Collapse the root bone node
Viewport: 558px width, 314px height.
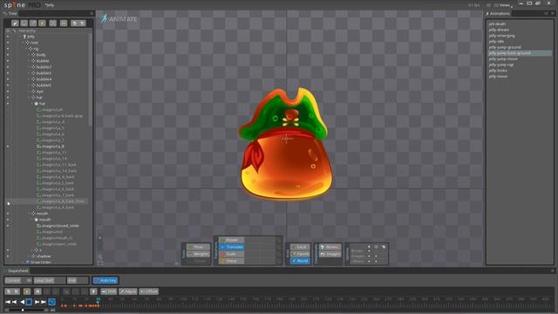pos(24,43)
